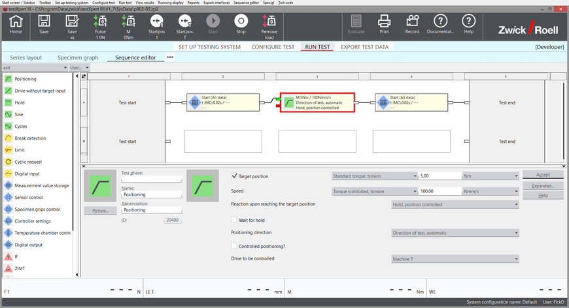The width and height of the screenshot is (569, 308).
Task: Edit the Name field Positioning
Action: (151, 194)
